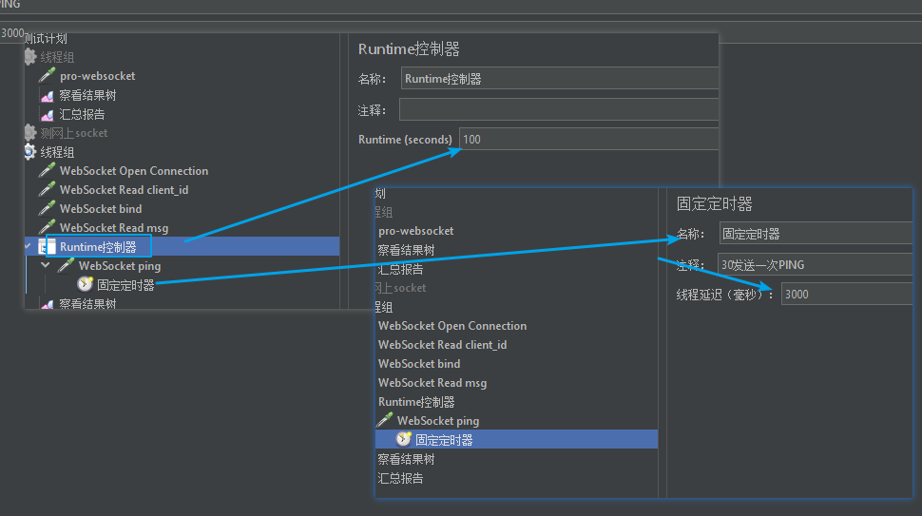Click the Runtime控制器 controller icon in the tree
This screenshot has height=516, width=922.
[x=47, y=247]
